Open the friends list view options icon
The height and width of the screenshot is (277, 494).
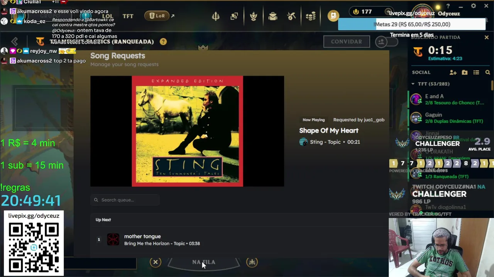click(x=476, y=72)
